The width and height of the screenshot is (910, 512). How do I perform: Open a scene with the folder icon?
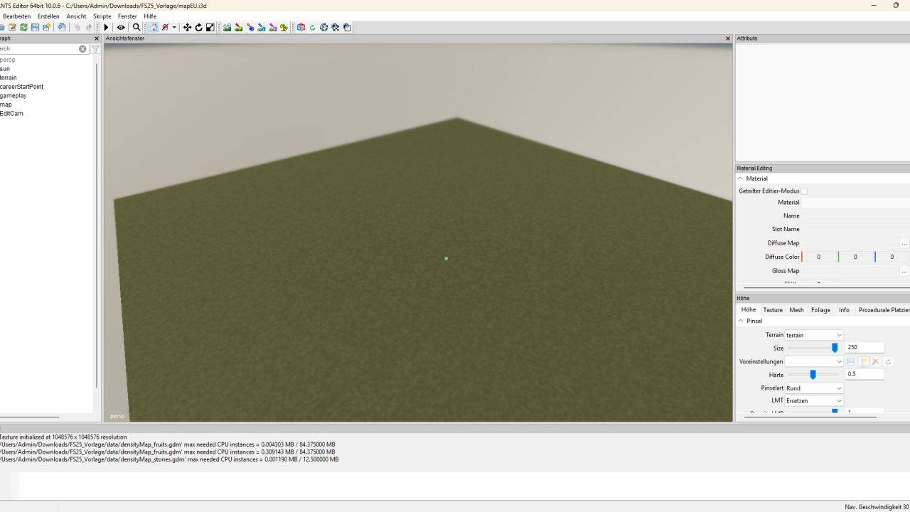coord(4,28)
